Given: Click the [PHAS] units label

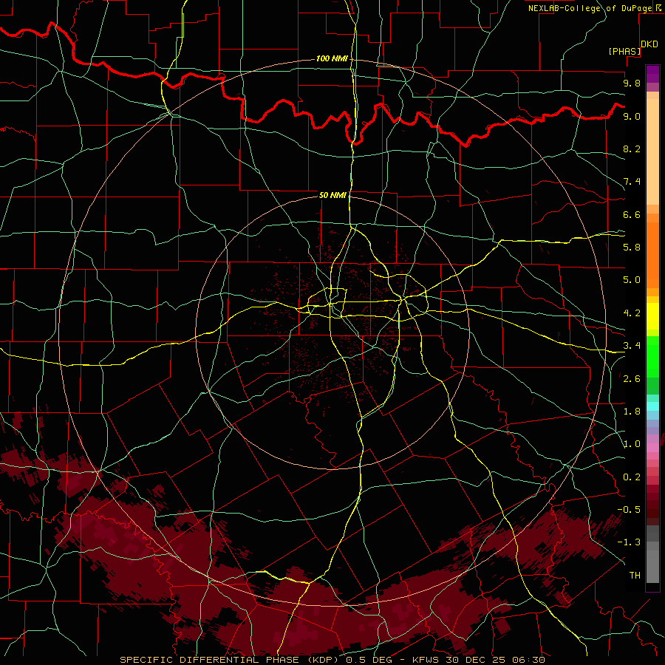Looking at the screenshot, I should click(624, 51).
